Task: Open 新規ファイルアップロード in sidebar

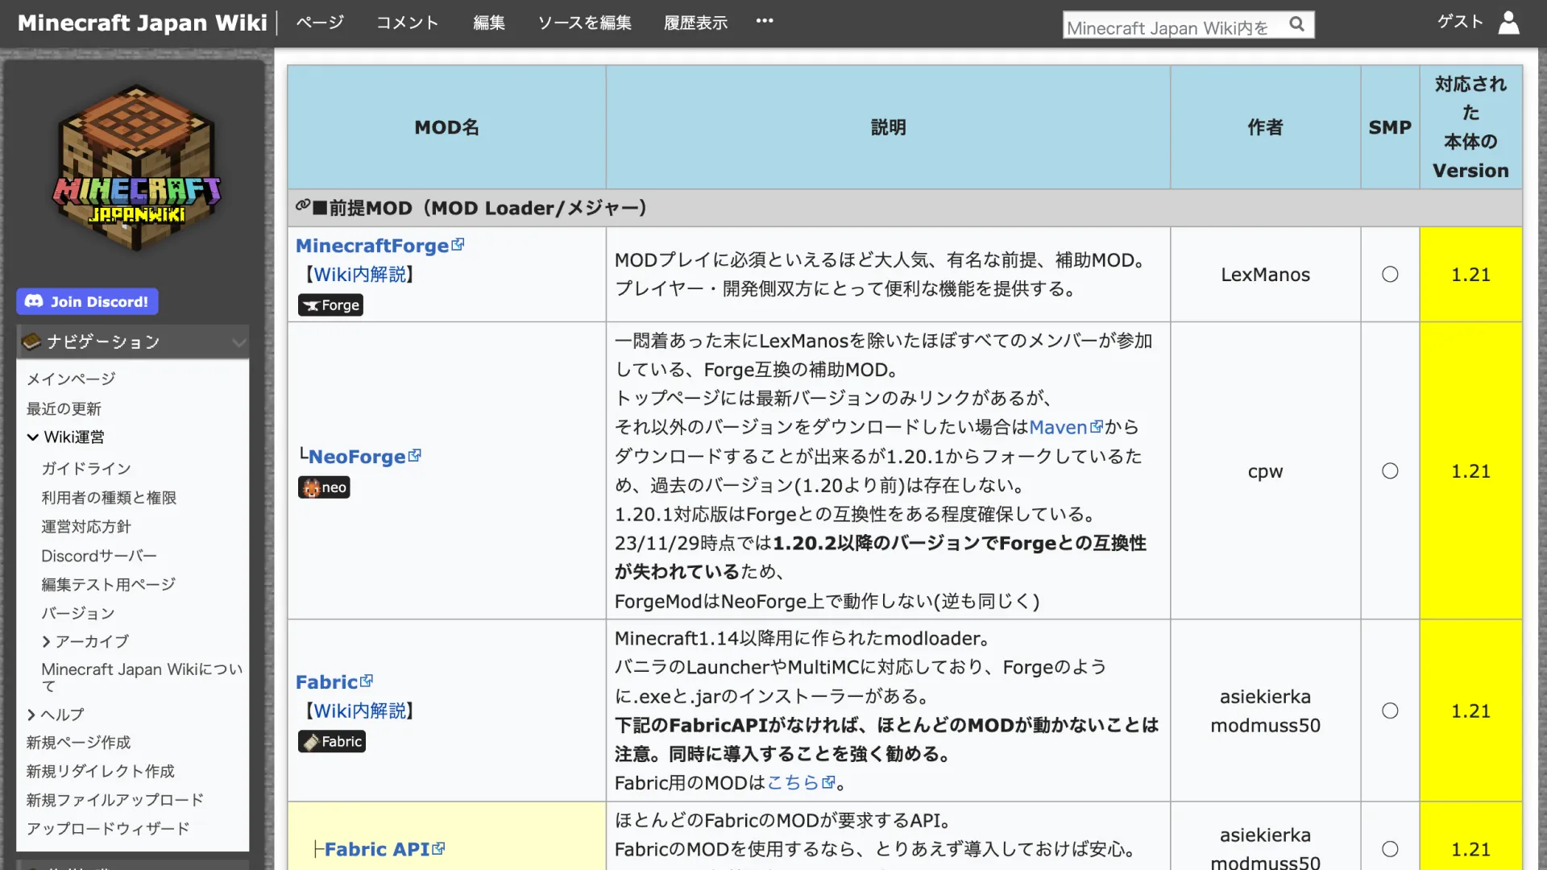Action: click(115, 801)
